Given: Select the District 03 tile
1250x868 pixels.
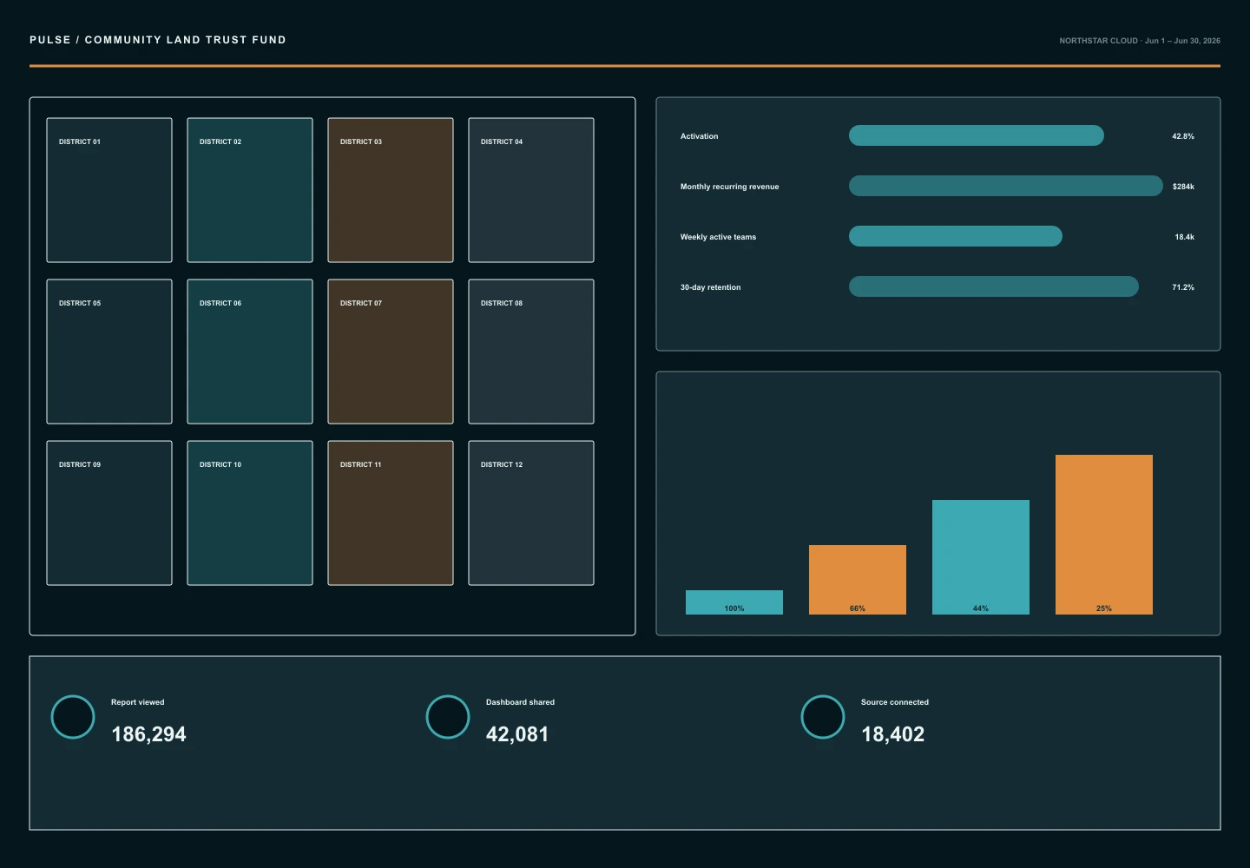Looking at the screenshot, I should pyautogui.click(x=391, y=190).
